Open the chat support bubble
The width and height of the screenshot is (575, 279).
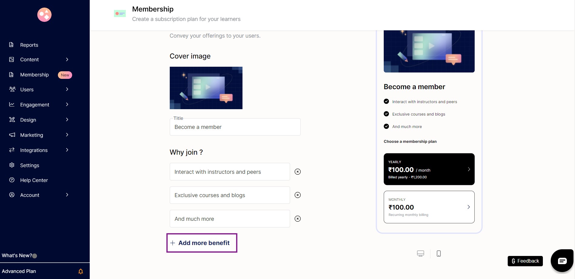(x=562, y=261)
